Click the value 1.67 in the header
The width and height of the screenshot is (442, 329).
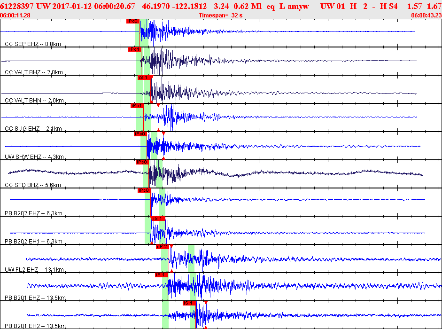pyautogui.click(x=434, y=6)
